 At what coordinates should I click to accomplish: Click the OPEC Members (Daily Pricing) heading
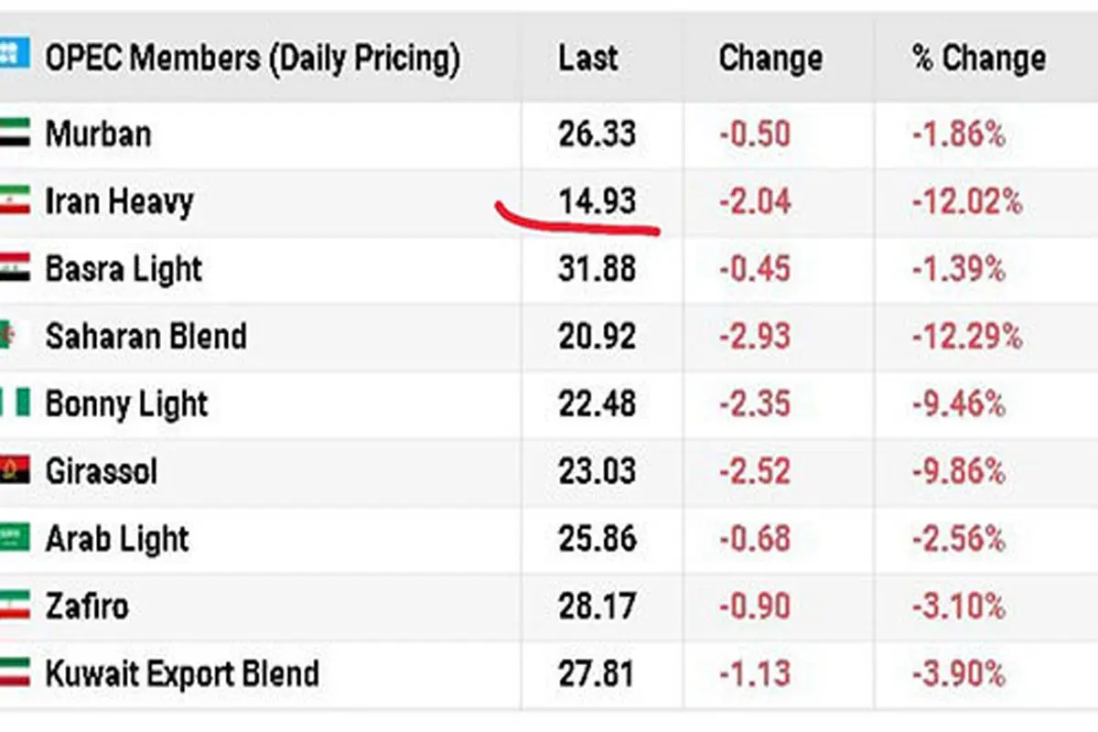(253, 59)
